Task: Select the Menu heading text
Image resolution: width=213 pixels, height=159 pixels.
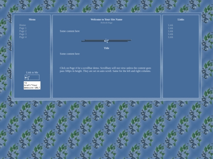Action: [32, 20]
